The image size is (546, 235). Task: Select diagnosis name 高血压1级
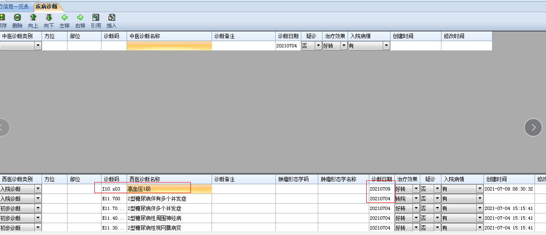click(x=139, y=189)
